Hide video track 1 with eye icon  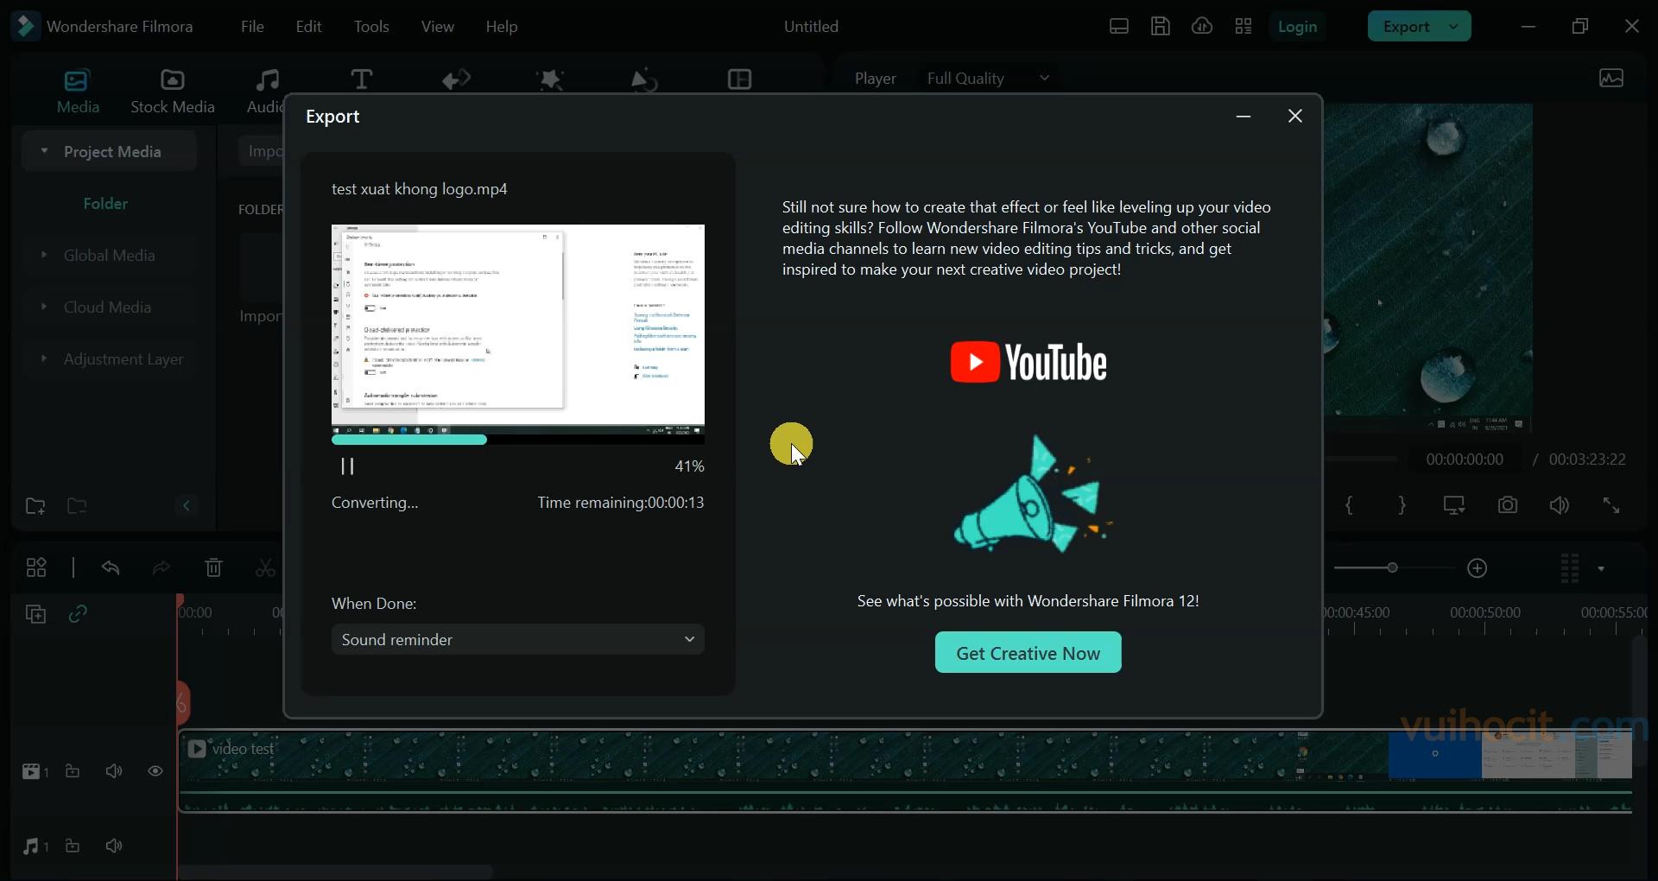[x=155, y=771]
